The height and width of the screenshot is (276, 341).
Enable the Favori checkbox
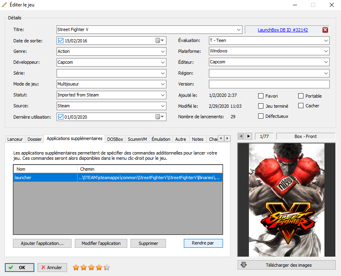click(261, 96)
